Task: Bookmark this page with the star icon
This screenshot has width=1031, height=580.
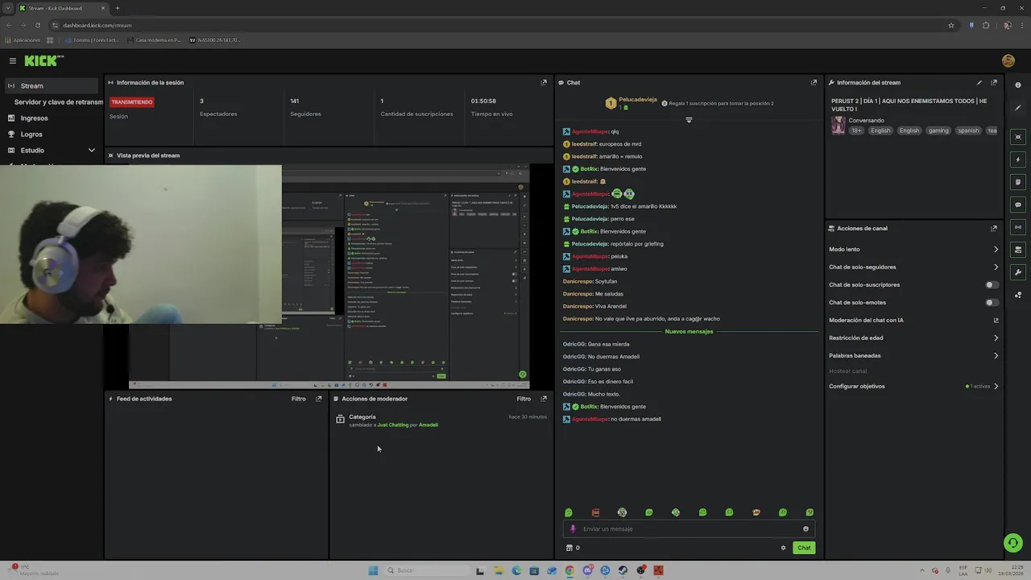Action: [x=951, y=25]
